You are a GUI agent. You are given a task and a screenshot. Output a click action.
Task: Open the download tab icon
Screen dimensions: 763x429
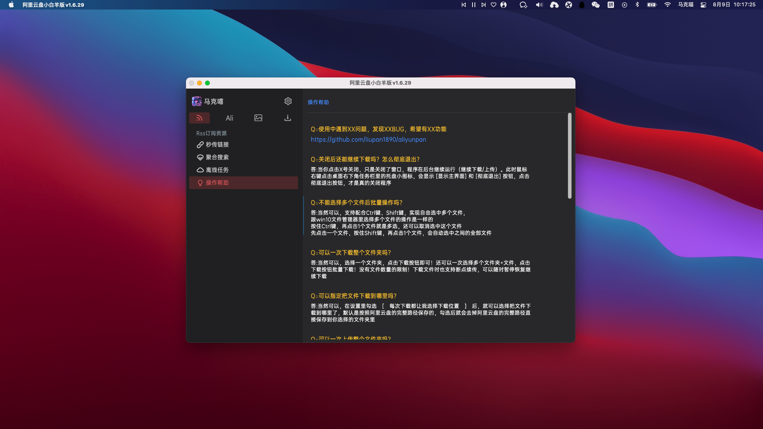pos(288,118)
